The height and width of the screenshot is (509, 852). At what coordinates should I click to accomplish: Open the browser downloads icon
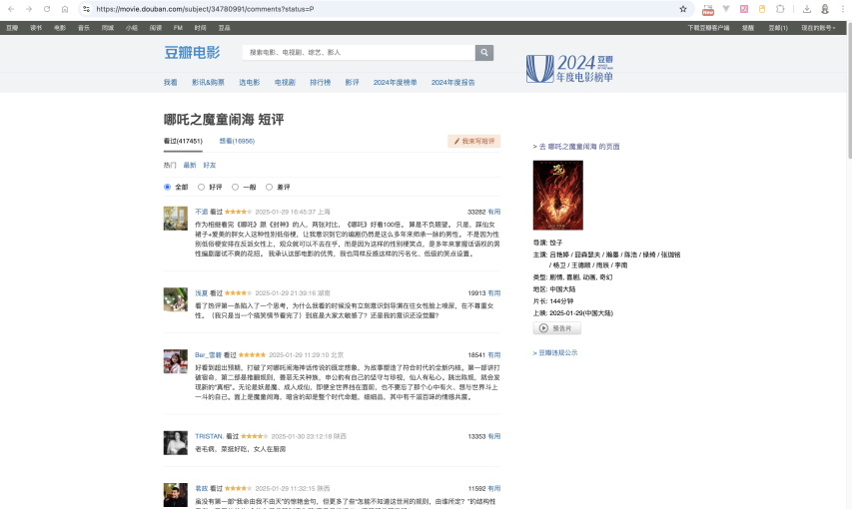[806, 9]
